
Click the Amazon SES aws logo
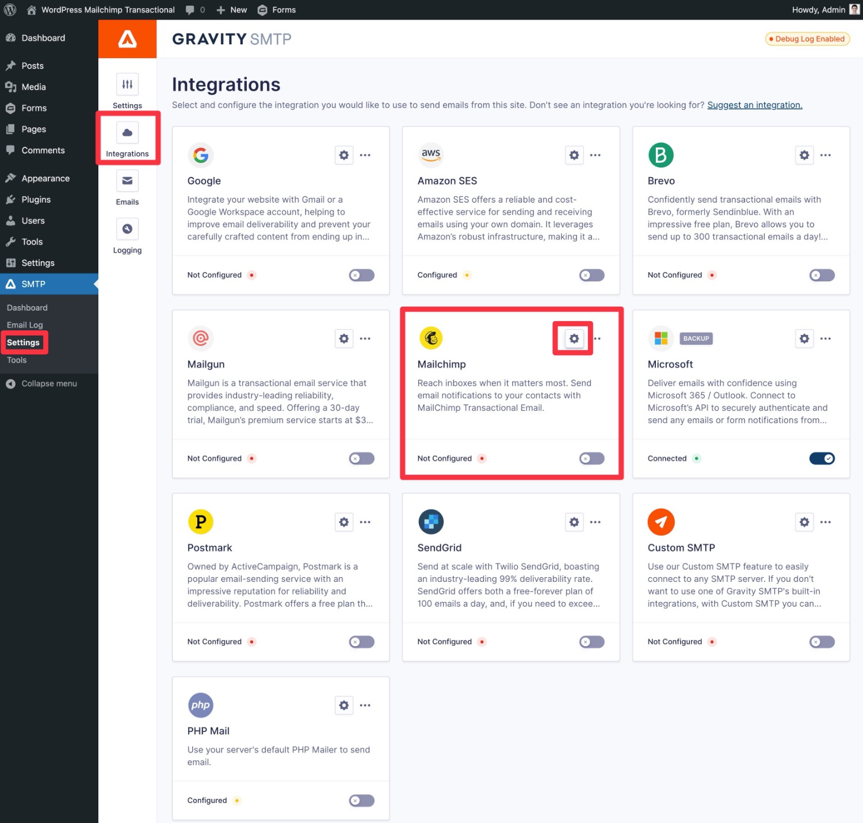pyautogui.click(x=431, y=155)
